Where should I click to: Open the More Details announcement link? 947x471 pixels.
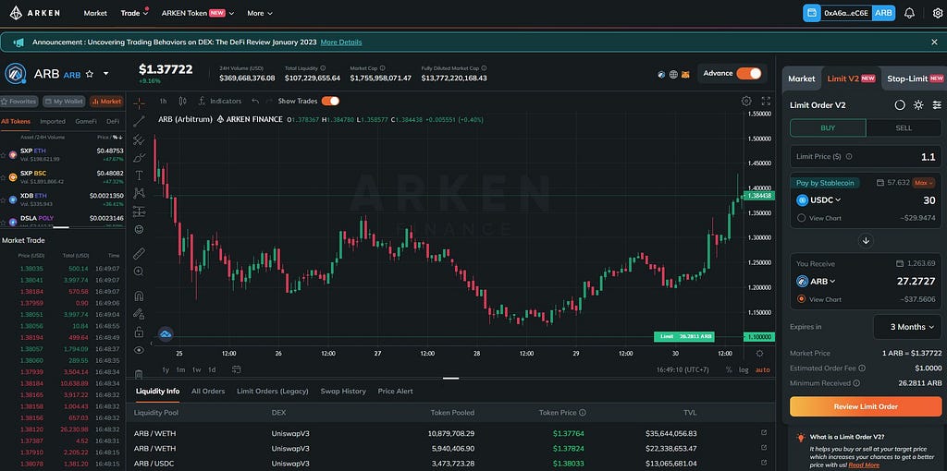[341, 42]
